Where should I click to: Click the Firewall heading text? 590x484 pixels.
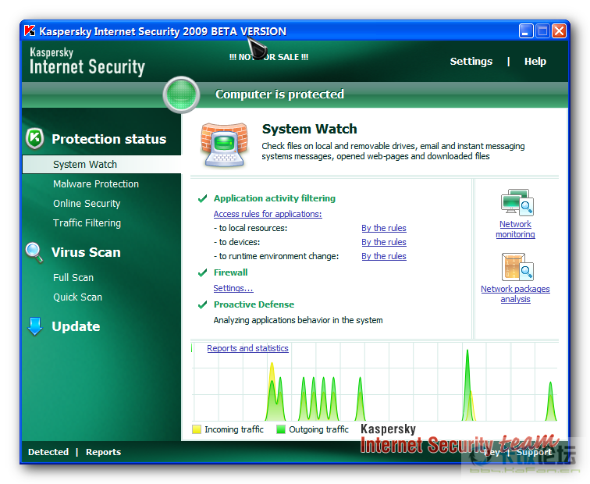click(230, 272)
